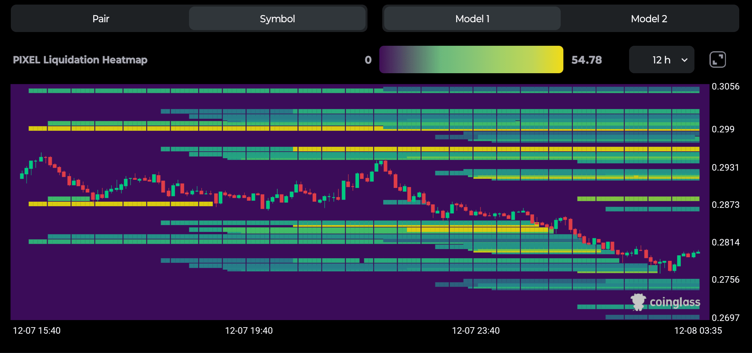Switch to the Pair tab
Image resolution: width=752 pixels, height=353 pixels.
100,19
